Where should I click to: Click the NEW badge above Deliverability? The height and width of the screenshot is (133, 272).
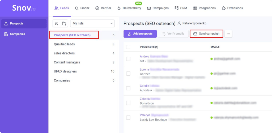click(138, 3)
